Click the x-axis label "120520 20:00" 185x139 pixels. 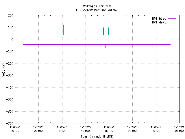pos(132,129)
